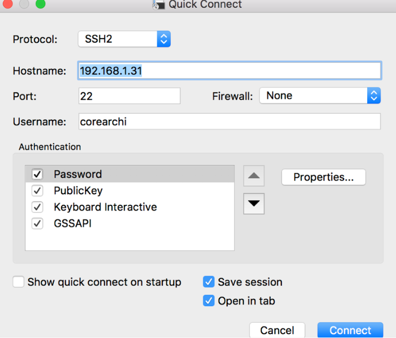Image resolution: width=396 pixels, height=338 pixels.
Task: Disable Keyboard Interactive authentication
Action: pos(38,207)
